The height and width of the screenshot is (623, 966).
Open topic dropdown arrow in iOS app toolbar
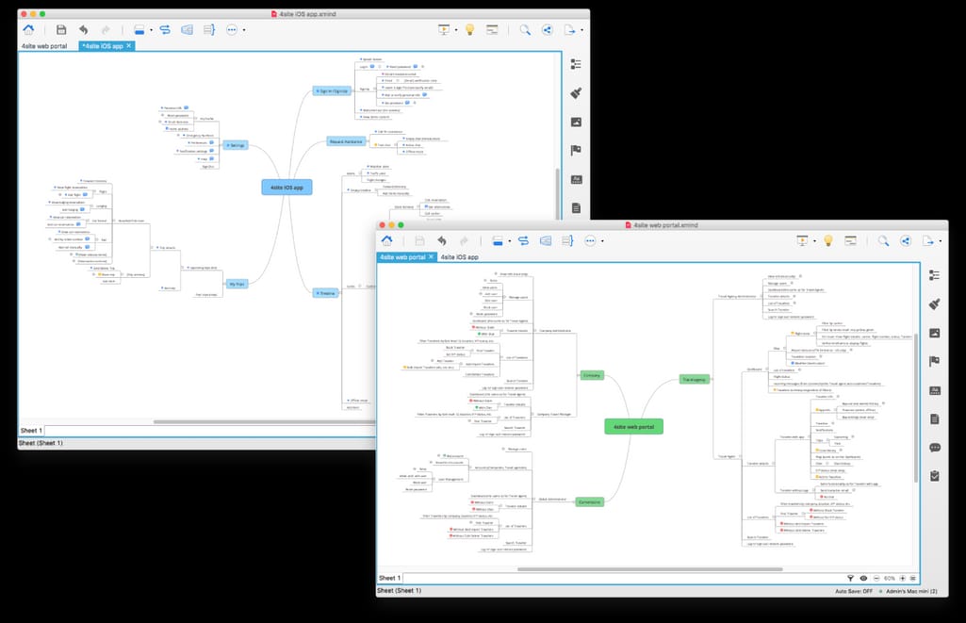tap(151, 30)
